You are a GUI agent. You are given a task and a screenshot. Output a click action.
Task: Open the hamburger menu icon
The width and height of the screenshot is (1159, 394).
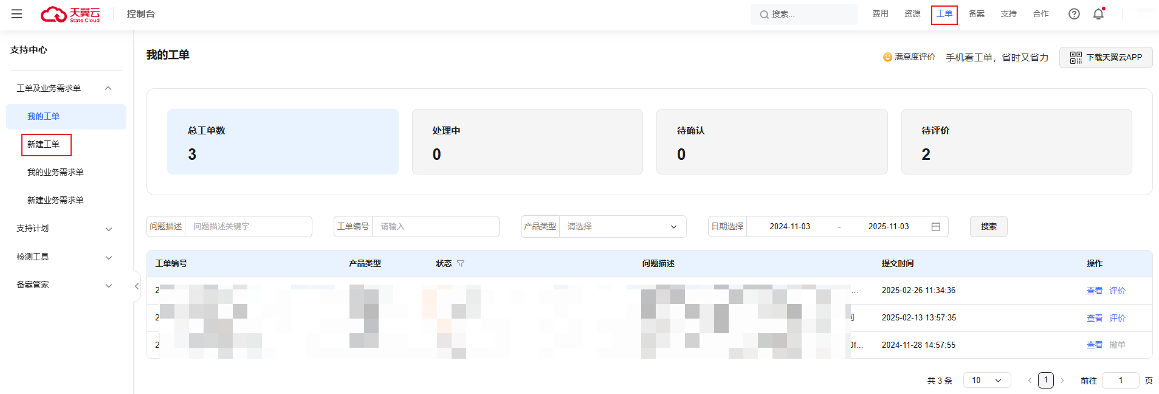pos(17,14)
